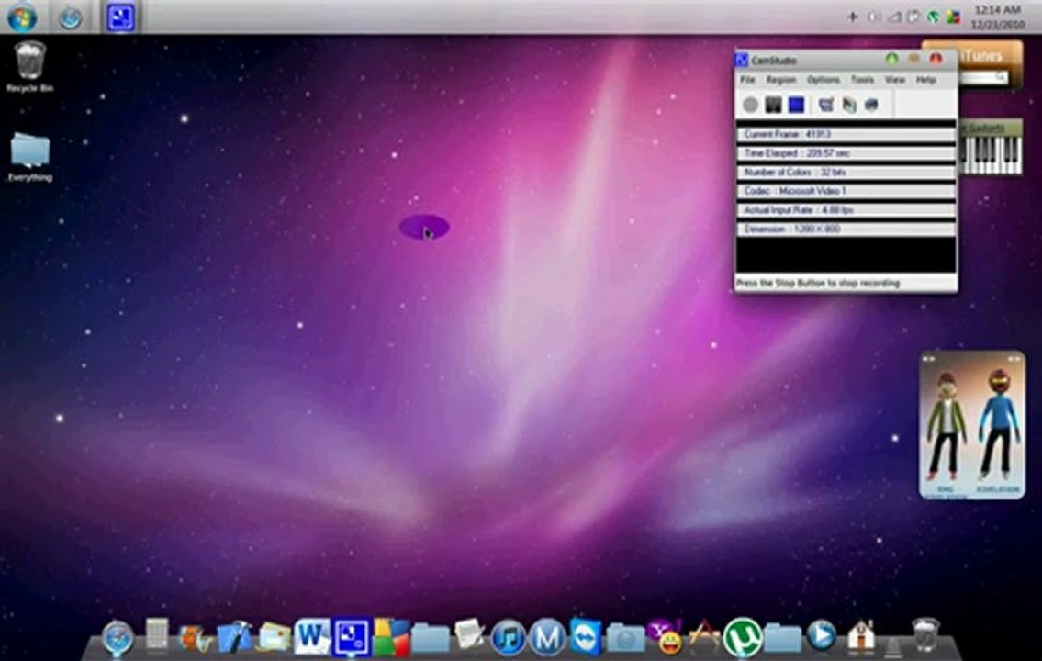Launch TeamViewer from the dock
The height and width of the screenshot is (661, 1042).
[587, 636]
